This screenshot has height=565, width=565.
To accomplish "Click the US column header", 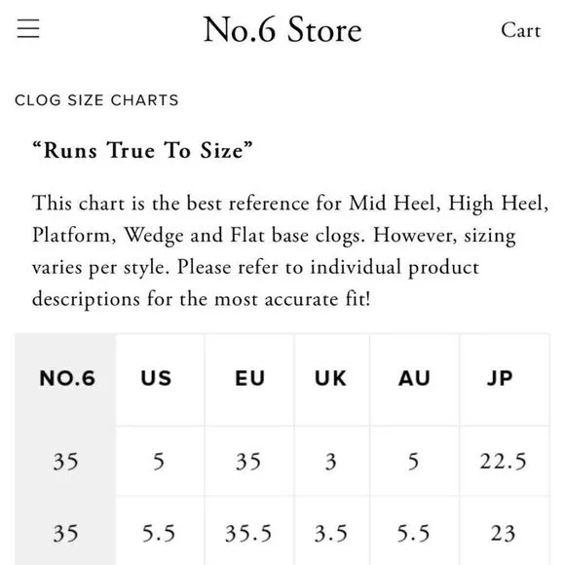I will (x=156, y=378).
